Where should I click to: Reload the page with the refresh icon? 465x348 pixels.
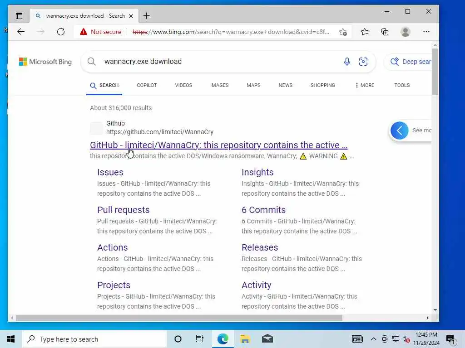click(61, 32)
